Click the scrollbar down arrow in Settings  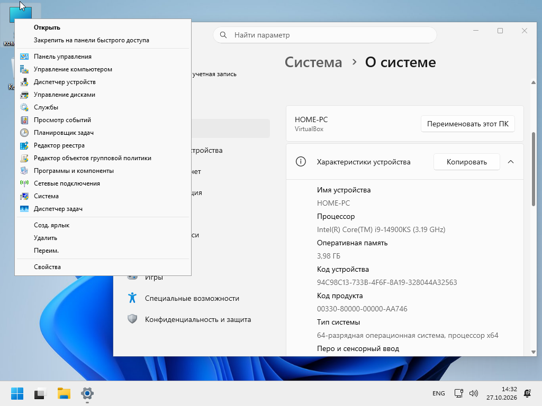tap(534, 352)
